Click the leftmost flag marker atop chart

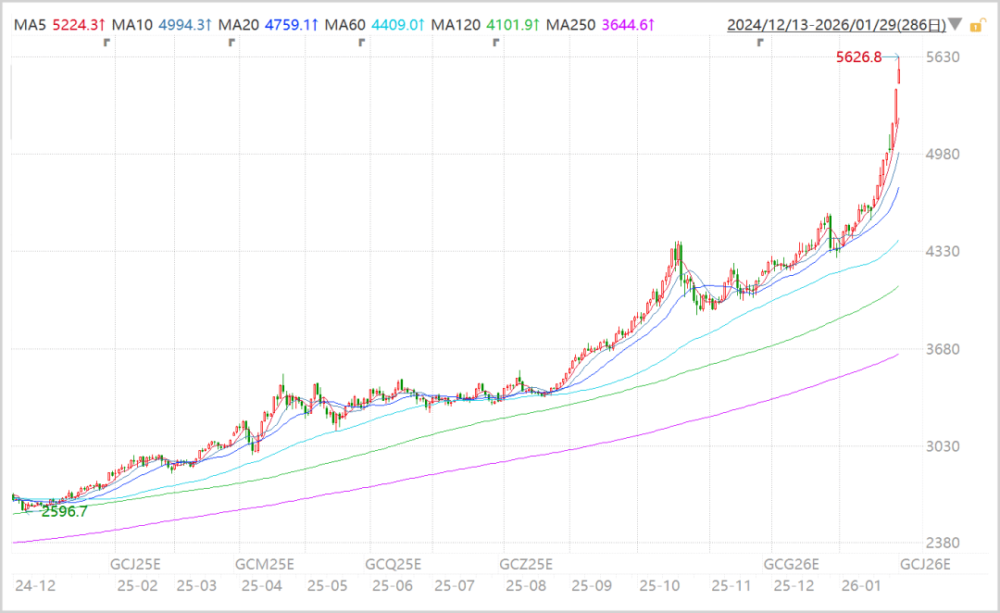click(x=107, y=43)
